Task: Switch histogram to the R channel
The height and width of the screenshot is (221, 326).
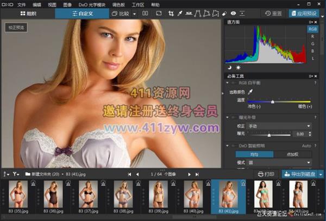Action: 313,36
